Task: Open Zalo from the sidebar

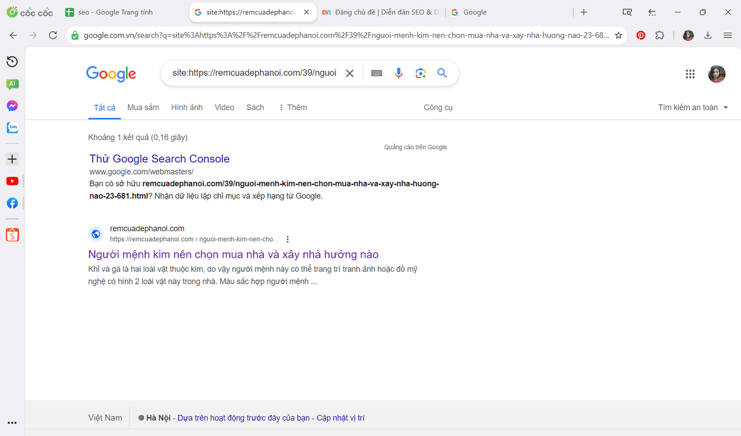Action: coord(12,128)
